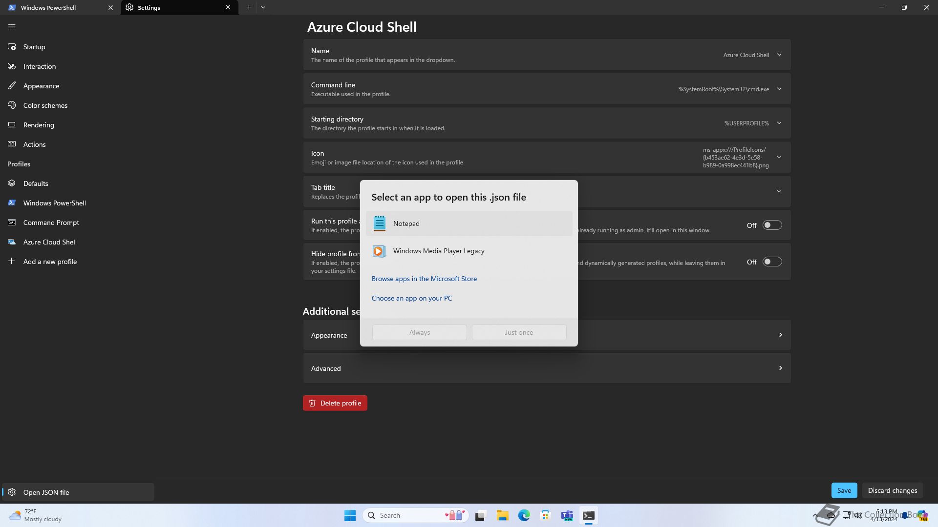Click the Command Prompt profile icon
938x527 pixels.
[x=12, y=223]
